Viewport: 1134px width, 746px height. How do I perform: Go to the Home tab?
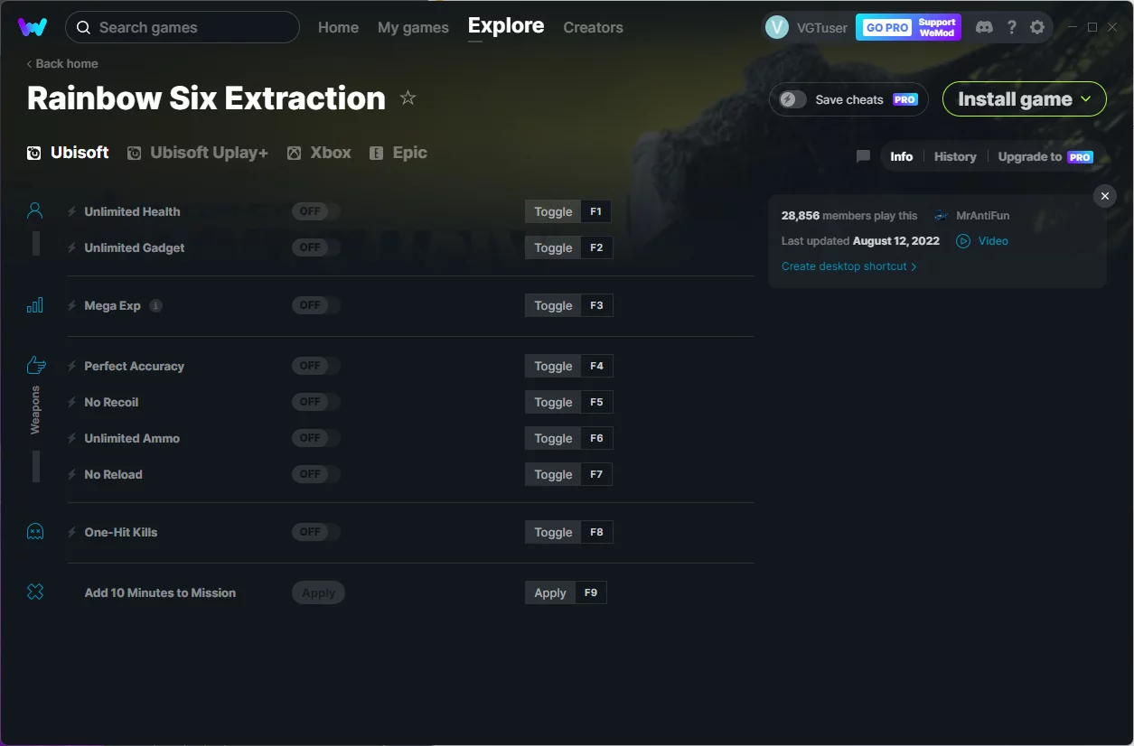338,27
